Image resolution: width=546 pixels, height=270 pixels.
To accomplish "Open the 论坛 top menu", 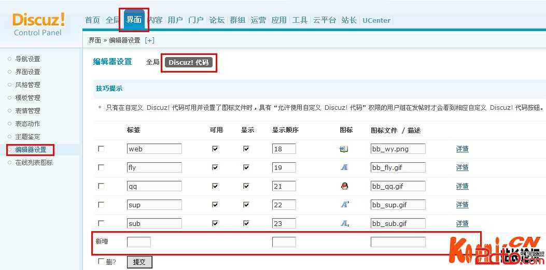I will tap(217, 20).
